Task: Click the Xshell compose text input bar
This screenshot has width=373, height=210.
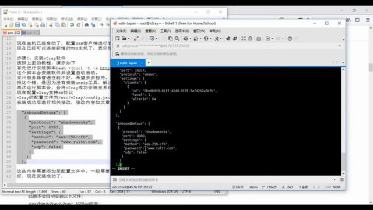Action: coord(224,180)
